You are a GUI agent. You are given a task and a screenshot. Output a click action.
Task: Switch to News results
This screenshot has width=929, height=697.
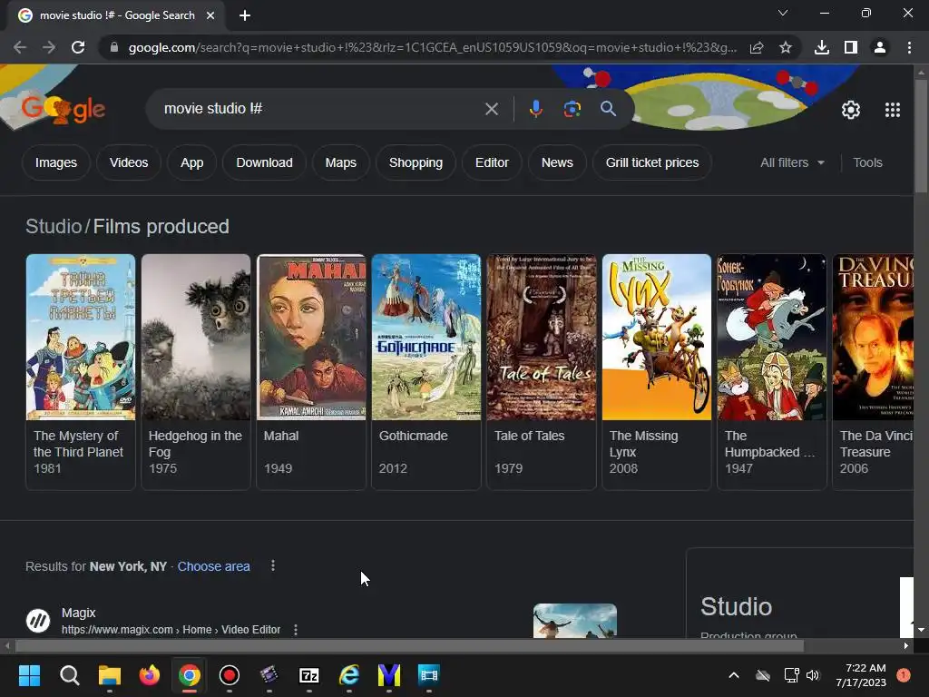557,162
